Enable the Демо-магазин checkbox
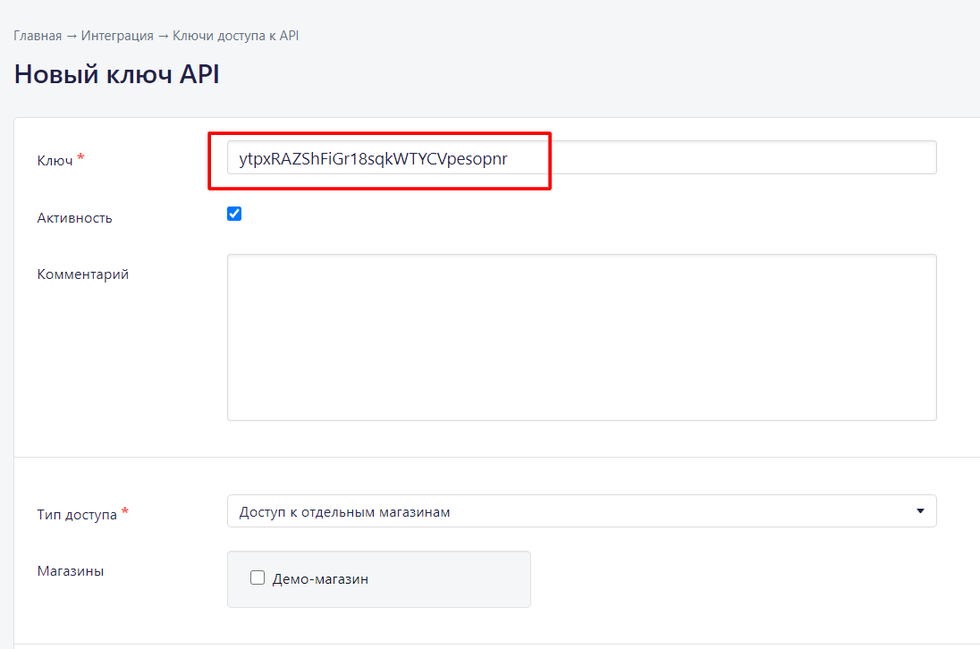Image resolution: width=980 pixels, height=649 pixels. tap(258, 578)
